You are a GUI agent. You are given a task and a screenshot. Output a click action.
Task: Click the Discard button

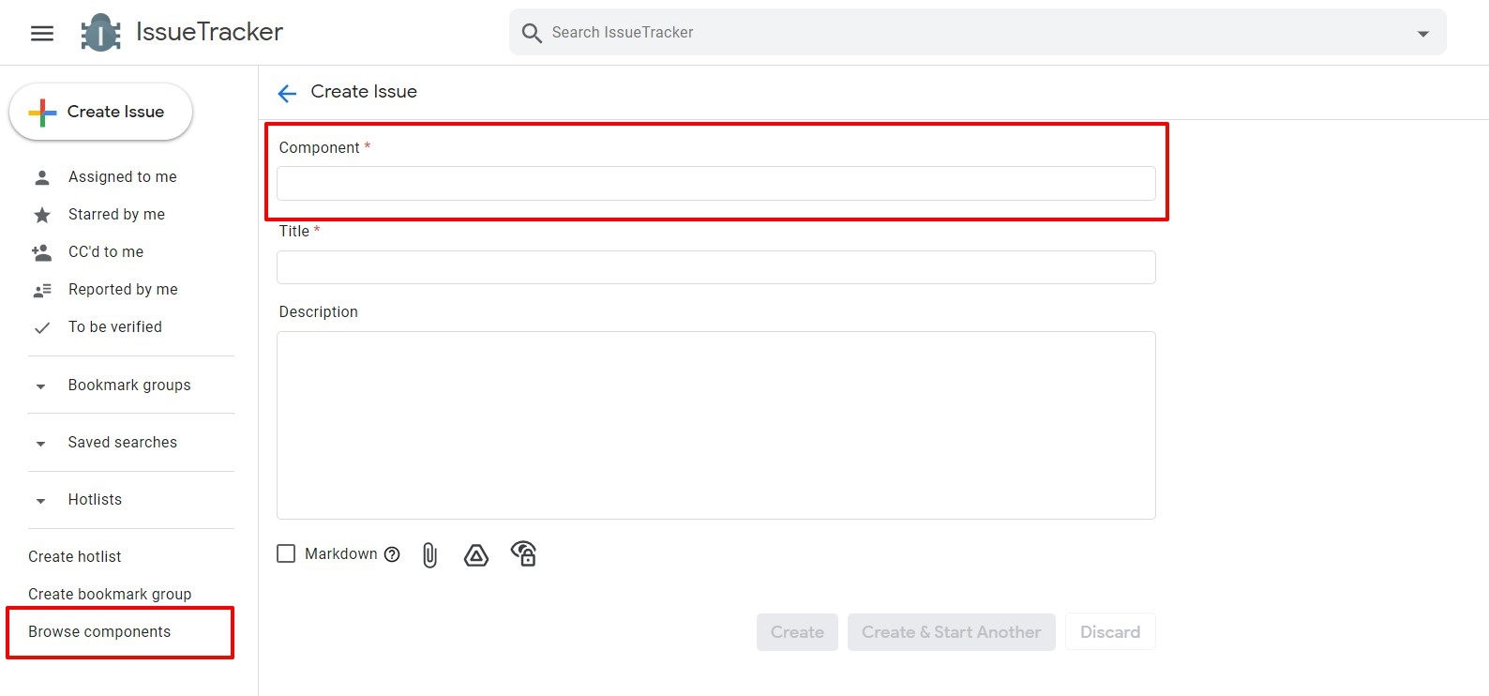pos(1109,632)
